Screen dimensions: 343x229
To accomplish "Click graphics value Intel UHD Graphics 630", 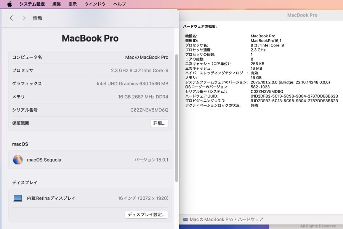I will pyautogui.click(x=133, y=83).
